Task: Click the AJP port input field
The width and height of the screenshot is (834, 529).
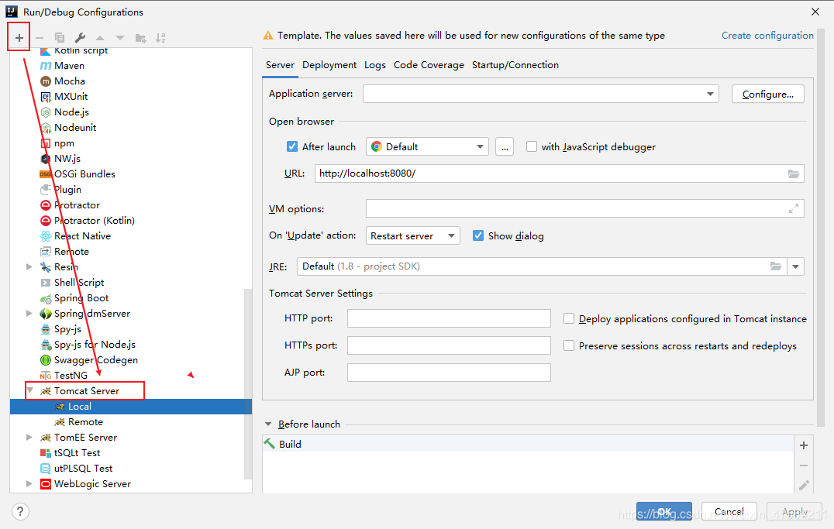Action: (449, 373)
